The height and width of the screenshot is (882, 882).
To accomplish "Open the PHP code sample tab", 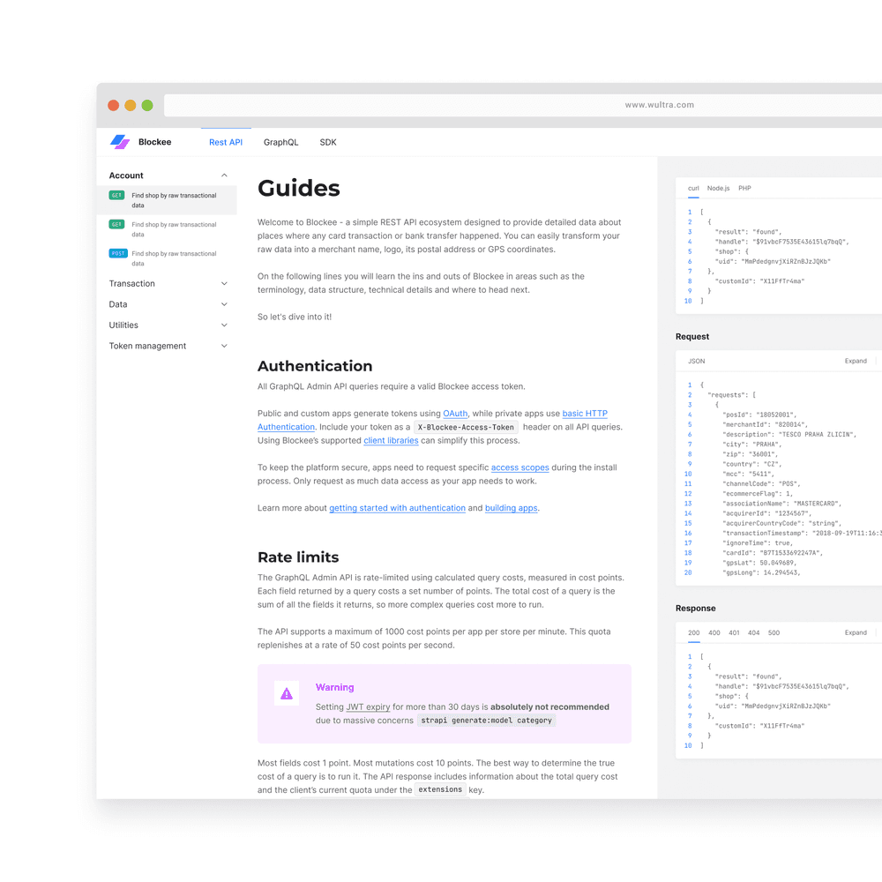I will [x=744, y=188].
